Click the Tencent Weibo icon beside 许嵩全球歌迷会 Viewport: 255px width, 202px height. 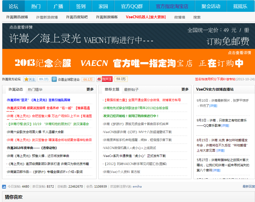(54, 79)
